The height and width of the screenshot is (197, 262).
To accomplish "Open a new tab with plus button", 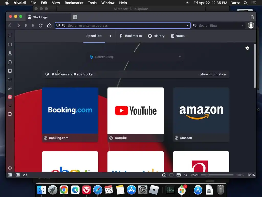I will pyautogui.click(x=75, y=17).
